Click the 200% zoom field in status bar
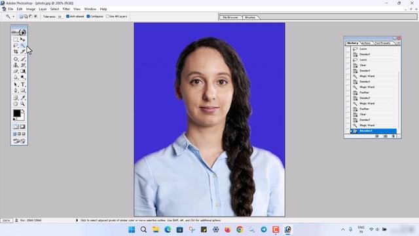Image resolution: width=419 pixels, height=236 pixels. 6,220
